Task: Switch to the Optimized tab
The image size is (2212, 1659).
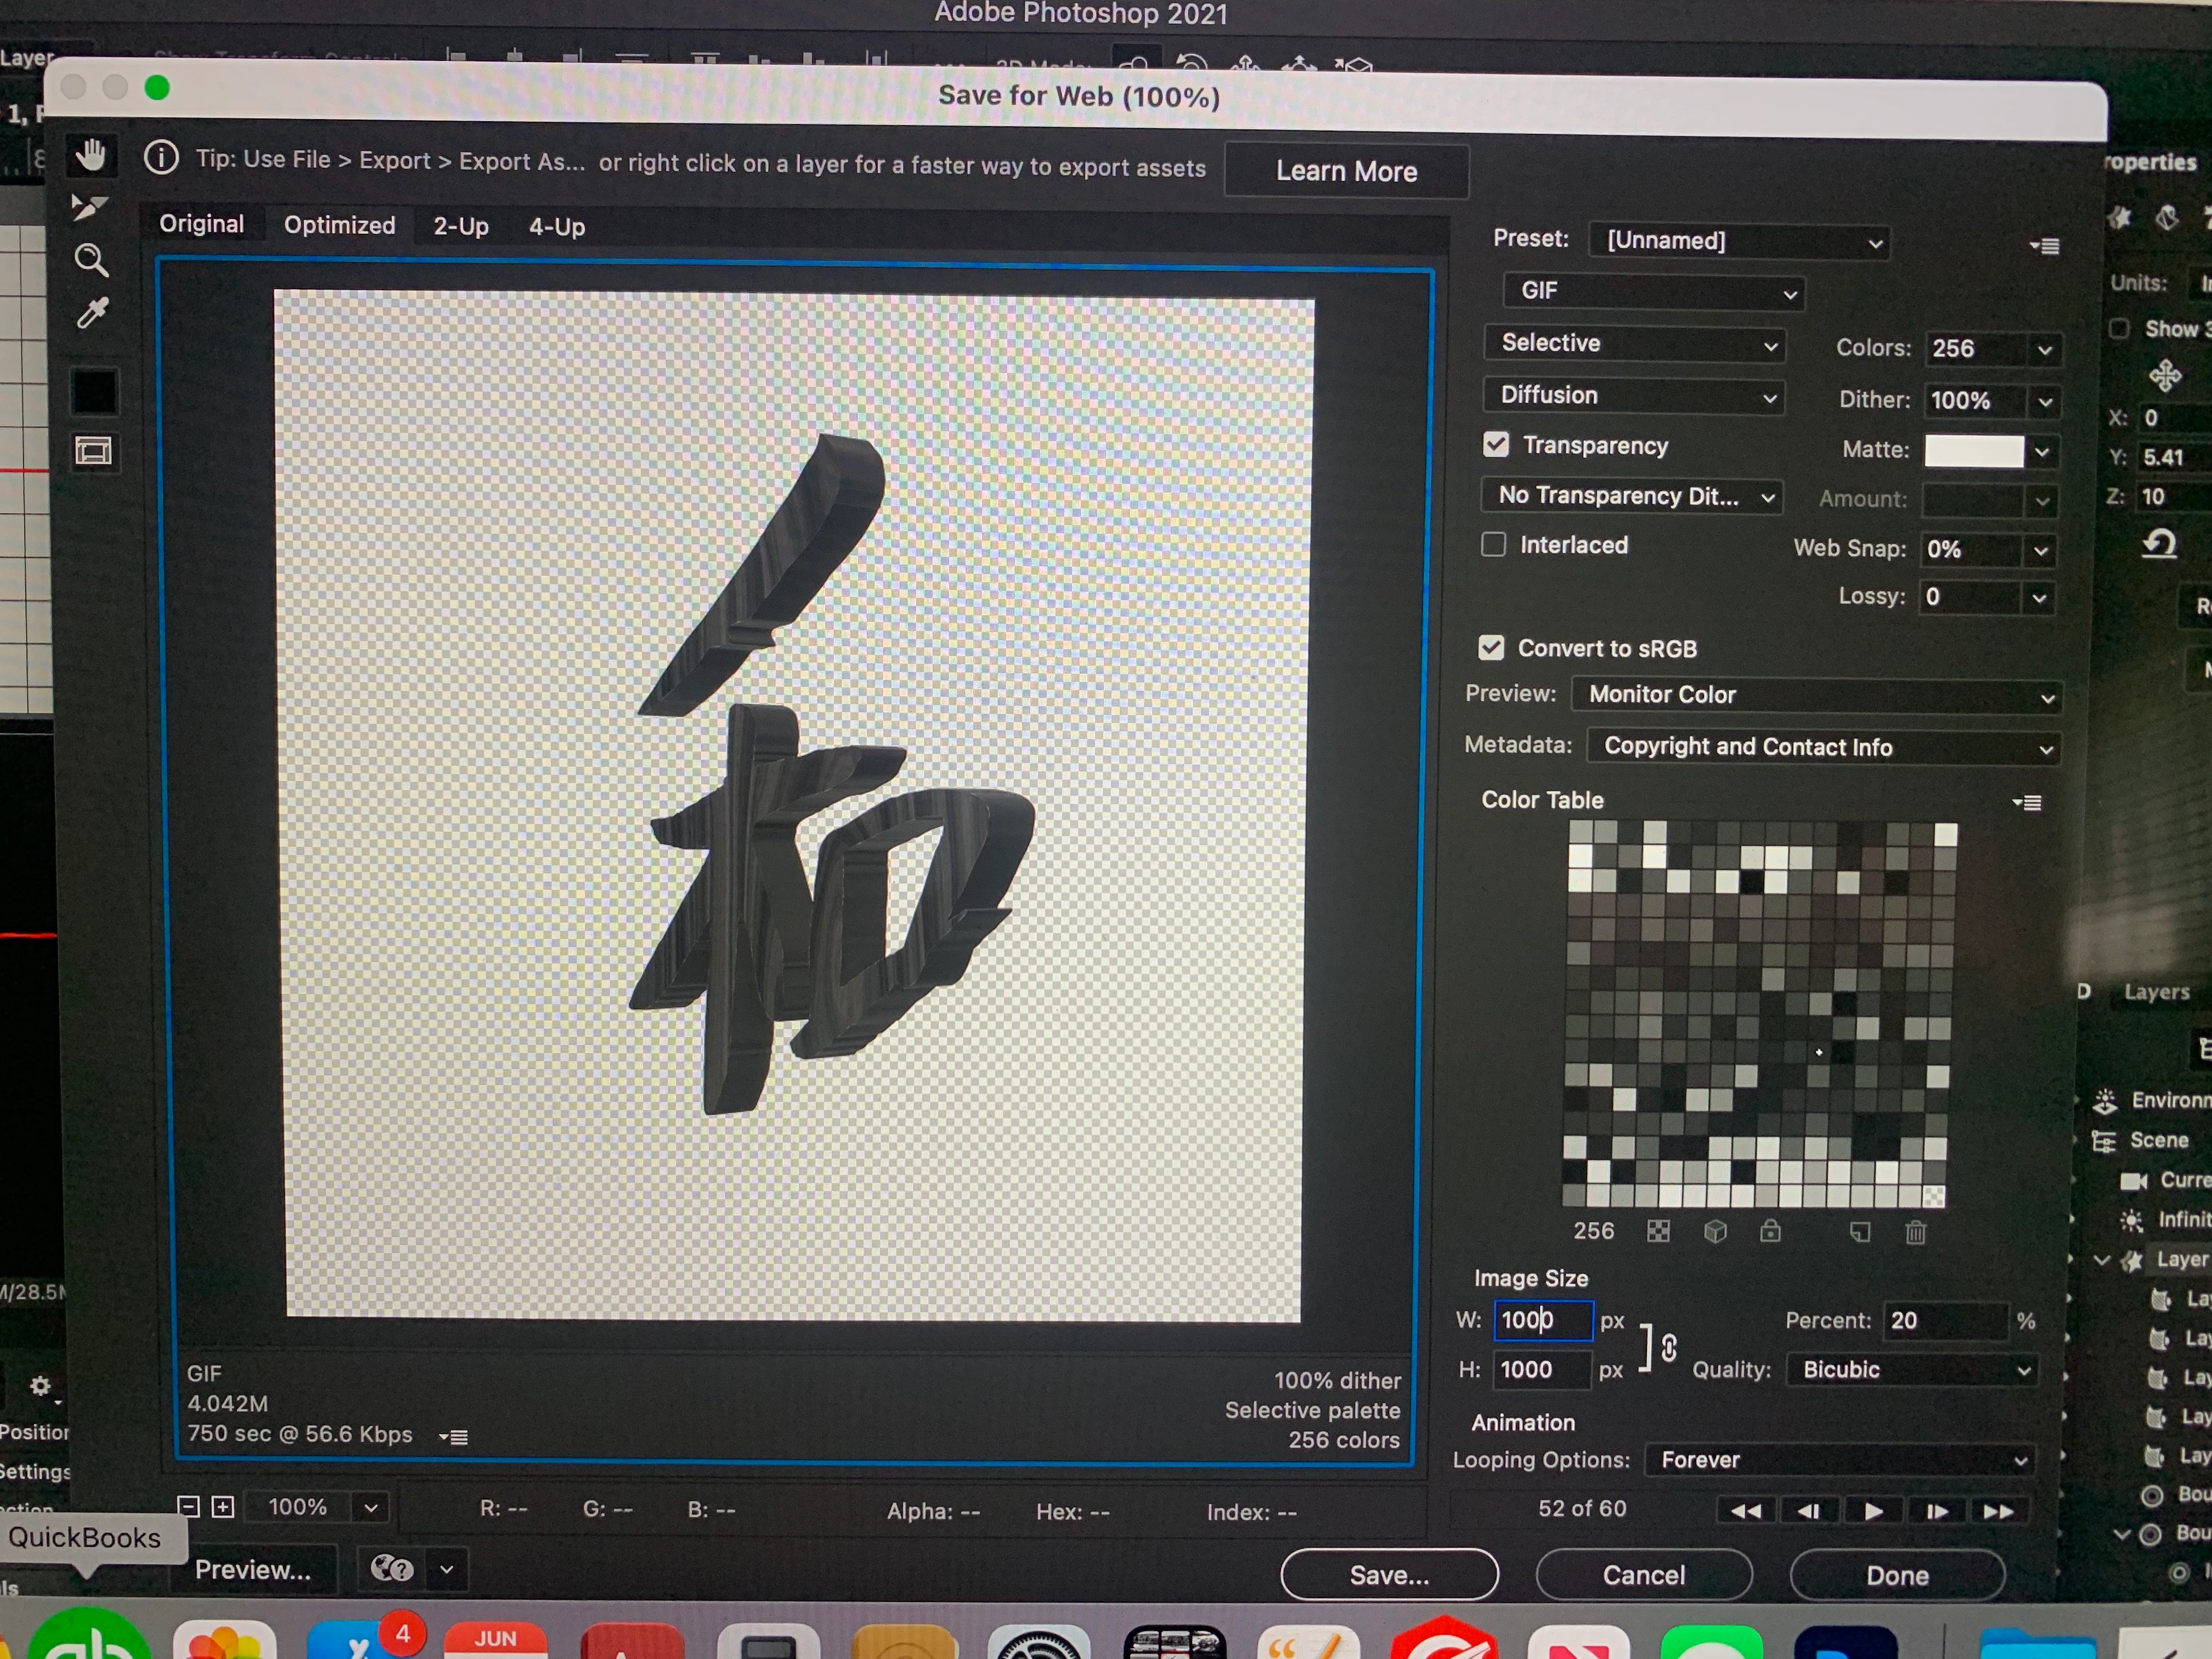Action: coord(339,225)
